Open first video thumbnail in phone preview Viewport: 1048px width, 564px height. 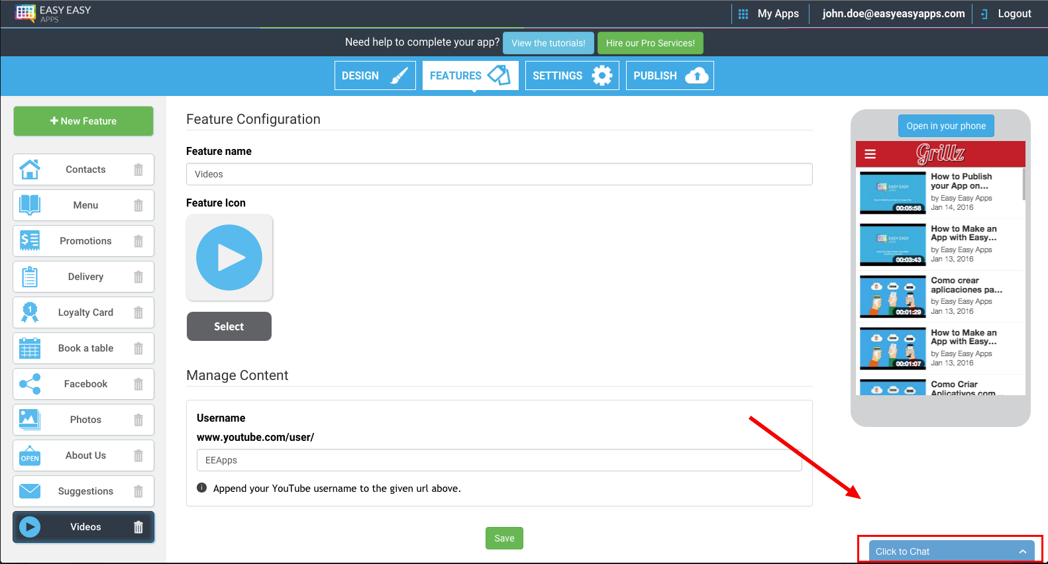click(x=892, y=193)
